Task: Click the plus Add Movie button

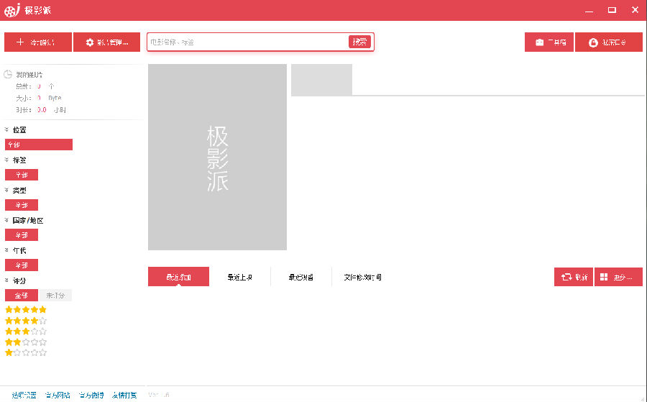Action: point(38,42)
